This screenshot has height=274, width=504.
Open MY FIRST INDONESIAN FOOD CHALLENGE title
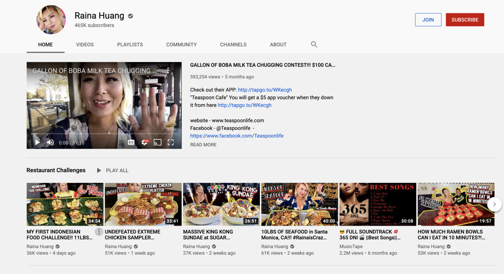pos(60,235)
